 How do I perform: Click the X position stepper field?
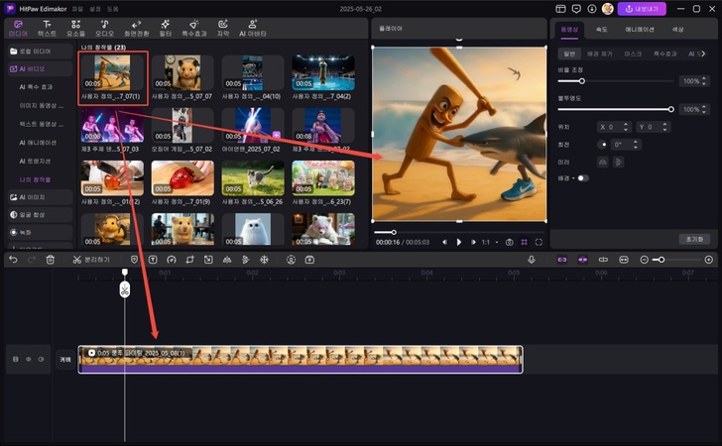[x=613, y=127]
